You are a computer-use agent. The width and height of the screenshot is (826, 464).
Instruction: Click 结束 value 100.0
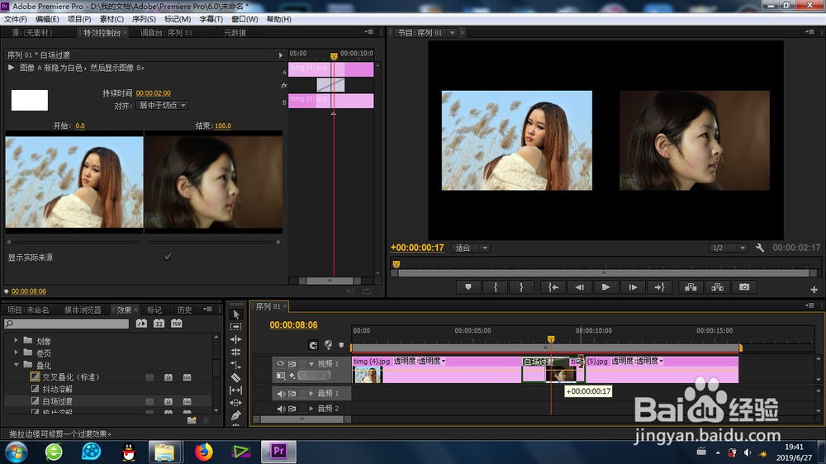pyautogui.click(x=223, y=125)
